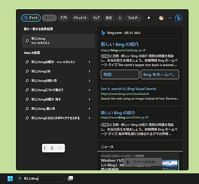The image size is (199, 184).
Task: Switch to the ドキュメント filter tab
Action: point(80,18)
